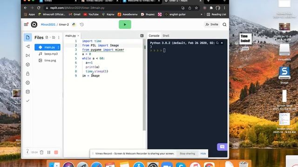Click the console prompt input

click(x=164, y=51)
